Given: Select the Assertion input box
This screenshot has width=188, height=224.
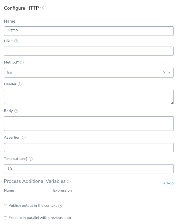Looking at the screenshot, I should tap(89, 148).
